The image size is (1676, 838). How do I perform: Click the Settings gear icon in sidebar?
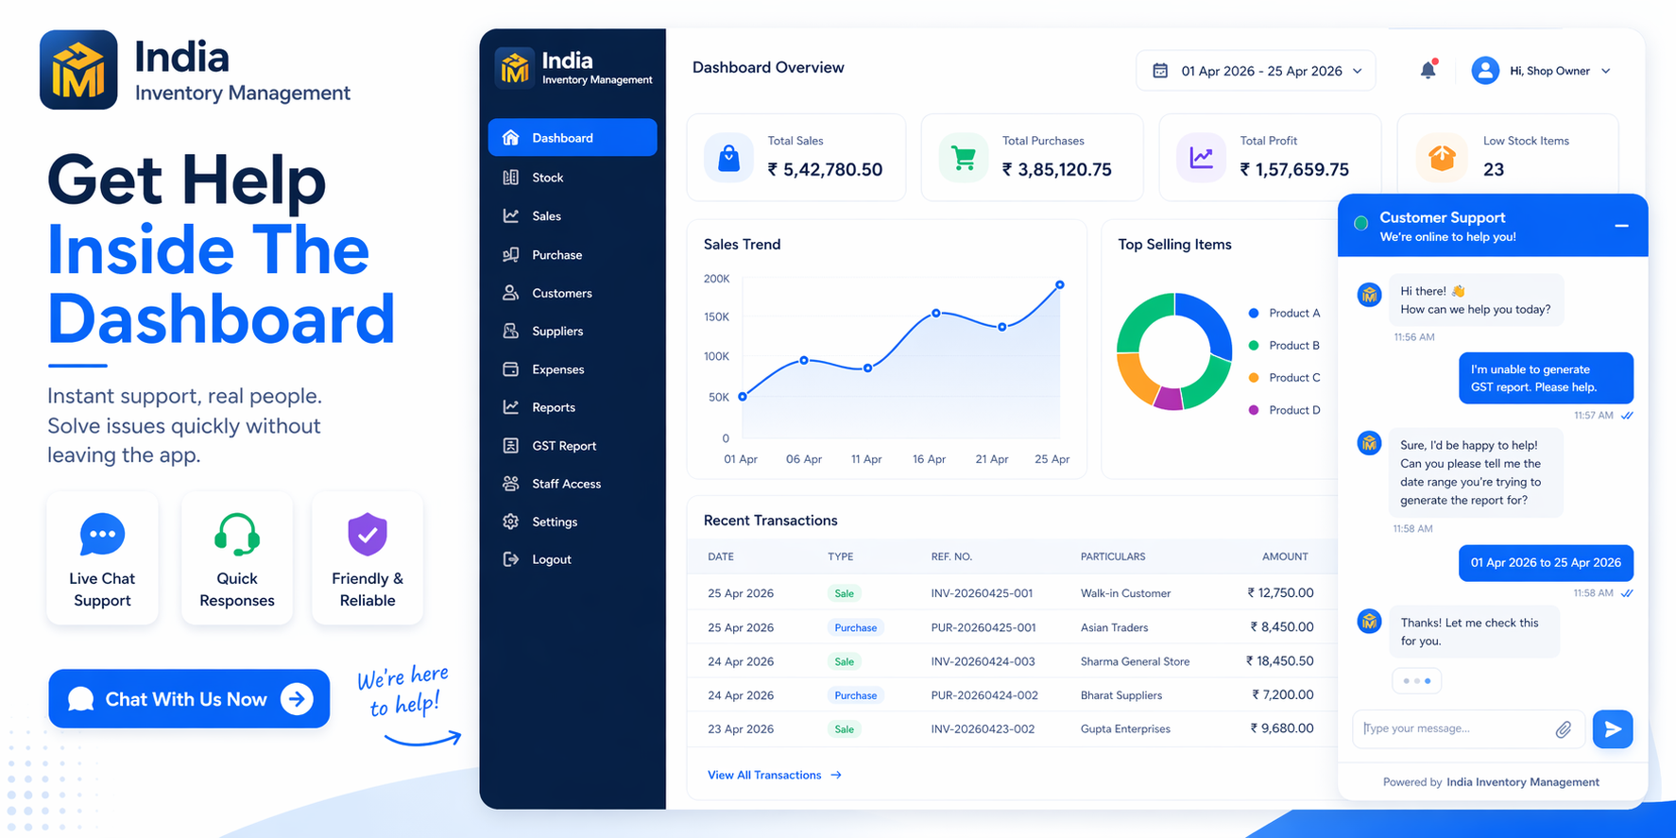pos(511,522)
